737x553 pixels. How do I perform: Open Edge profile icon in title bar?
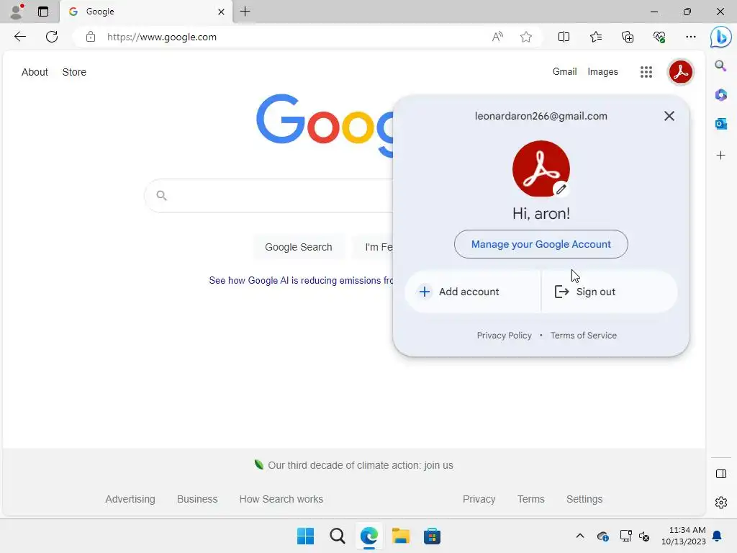tap(17, 12)
